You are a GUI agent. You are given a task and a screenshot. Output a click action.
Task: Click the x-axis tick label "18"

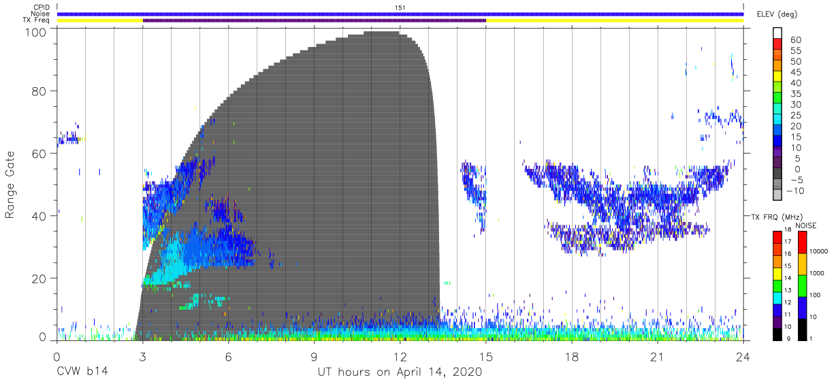(572, 357)
